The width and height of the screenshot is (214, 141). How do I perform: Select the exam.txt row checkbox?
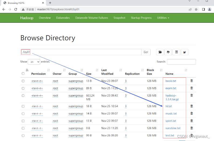pos(23,88)
